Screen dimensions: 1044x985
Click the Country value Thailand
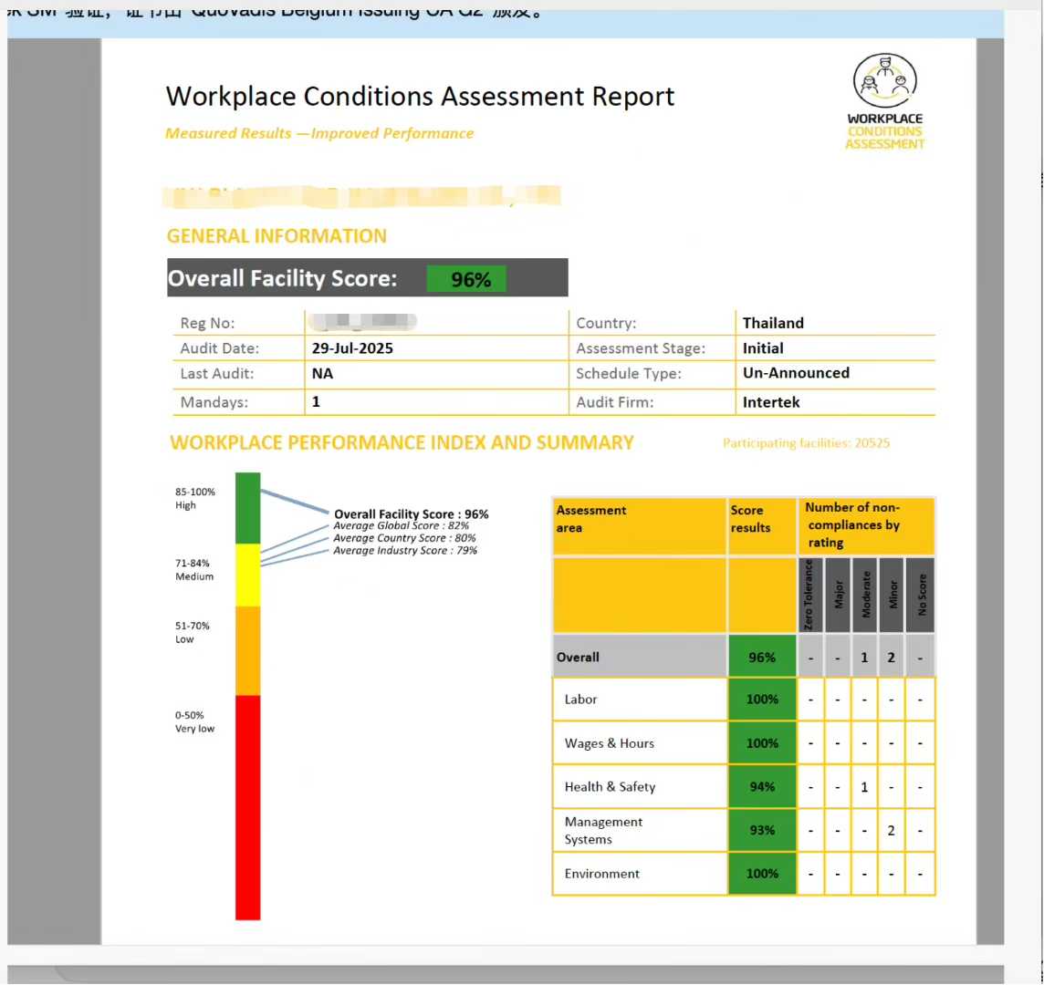coord(773,323)
